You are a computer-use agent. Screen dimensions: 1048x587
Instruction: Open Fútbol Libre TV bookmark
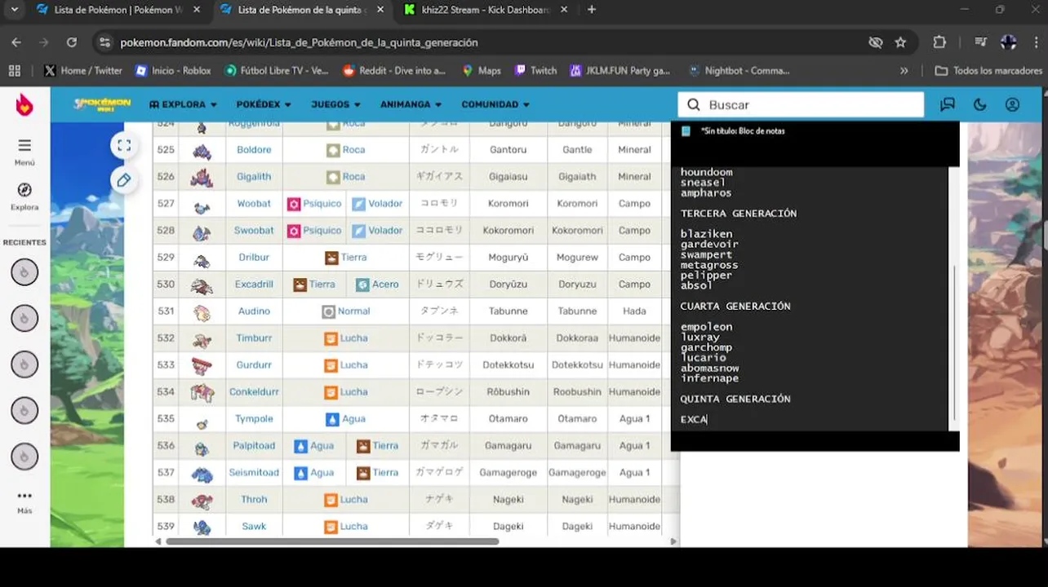[276, 71]
